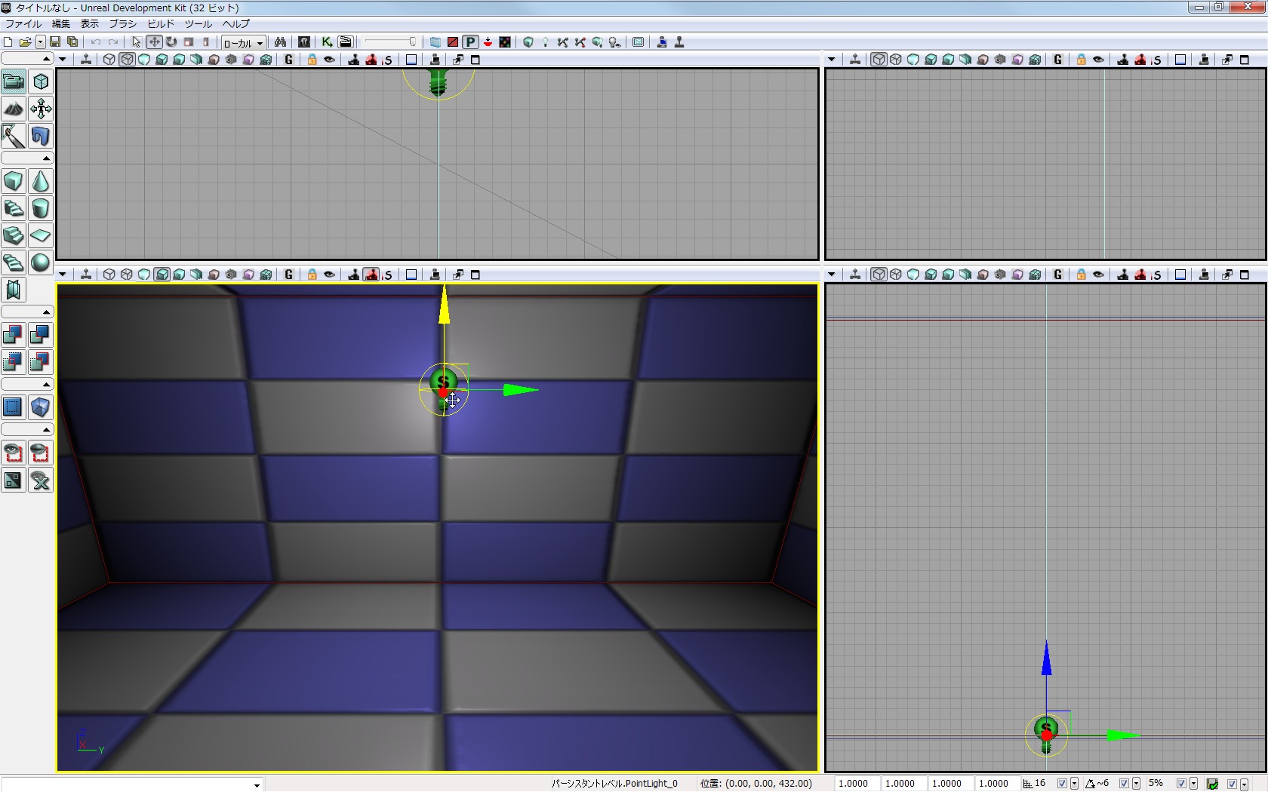Image resolution: width=1268 pixels, height=792 pixels.
Task: Click the binoculars search icon
Action: coord(280,42)
